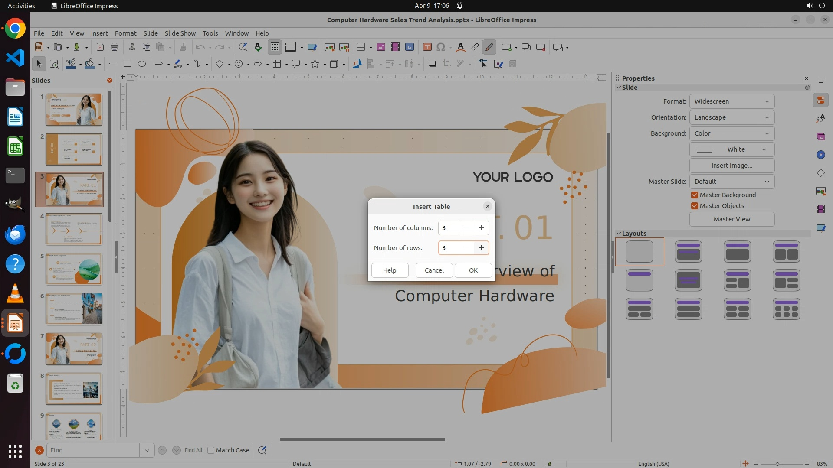Open the Format menu
Viewport: 833px width, 468px height.
(125, 33)
